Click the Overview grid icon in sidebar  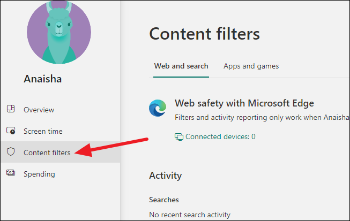click(11, 109)
